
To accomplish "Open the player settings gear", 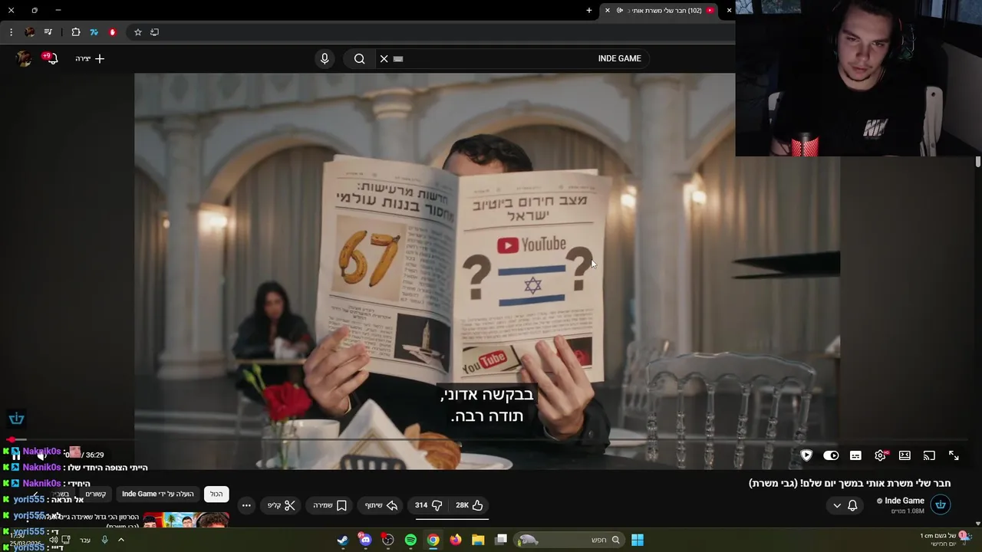I will (x=880, y=455).
